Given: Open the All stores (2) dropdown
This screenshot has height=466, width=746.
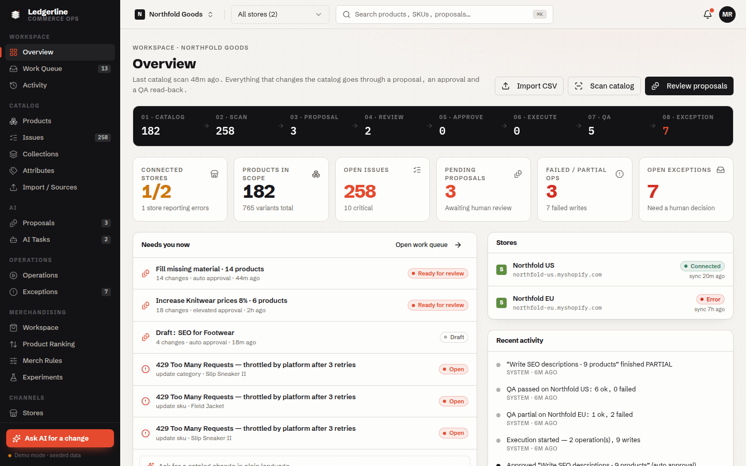Looking at the screenshot, I should (280, 14).
